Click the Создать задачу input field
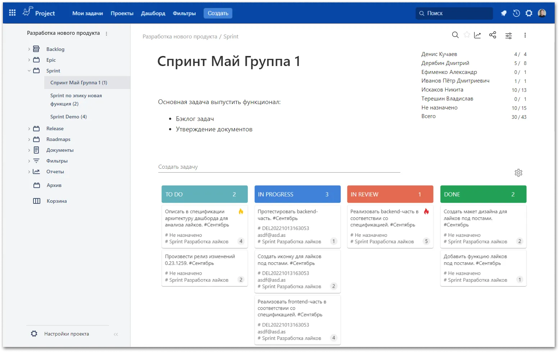 [279, 167]
